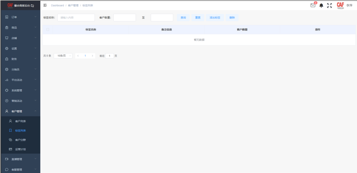Image resolution: width=357 pixels, height=173 pixels.
Task: Toggle the sidebar collapse hamburger icon
Action: point(45,5)
